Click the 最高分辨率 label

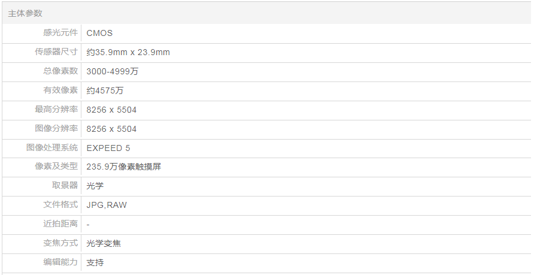coord(56,110)
